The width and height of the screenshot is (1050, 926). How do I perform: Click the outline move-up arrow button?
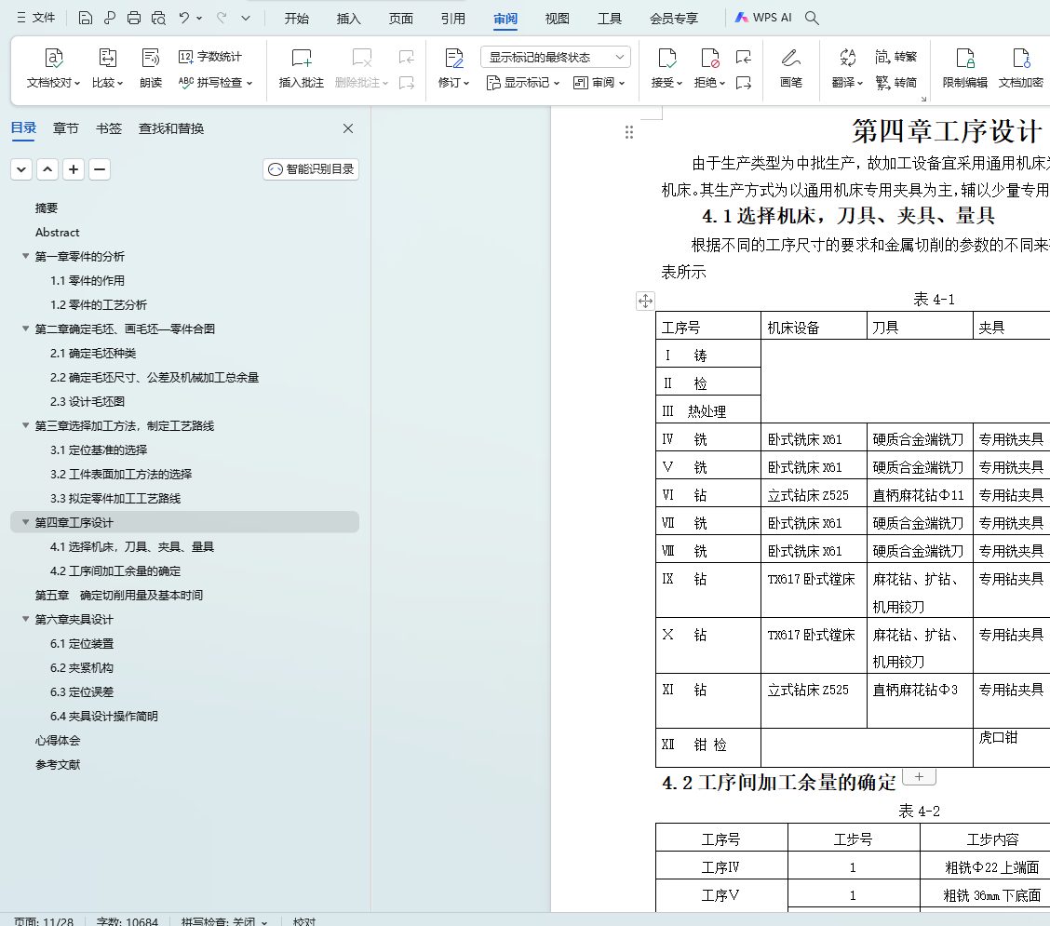pos(47,169)
